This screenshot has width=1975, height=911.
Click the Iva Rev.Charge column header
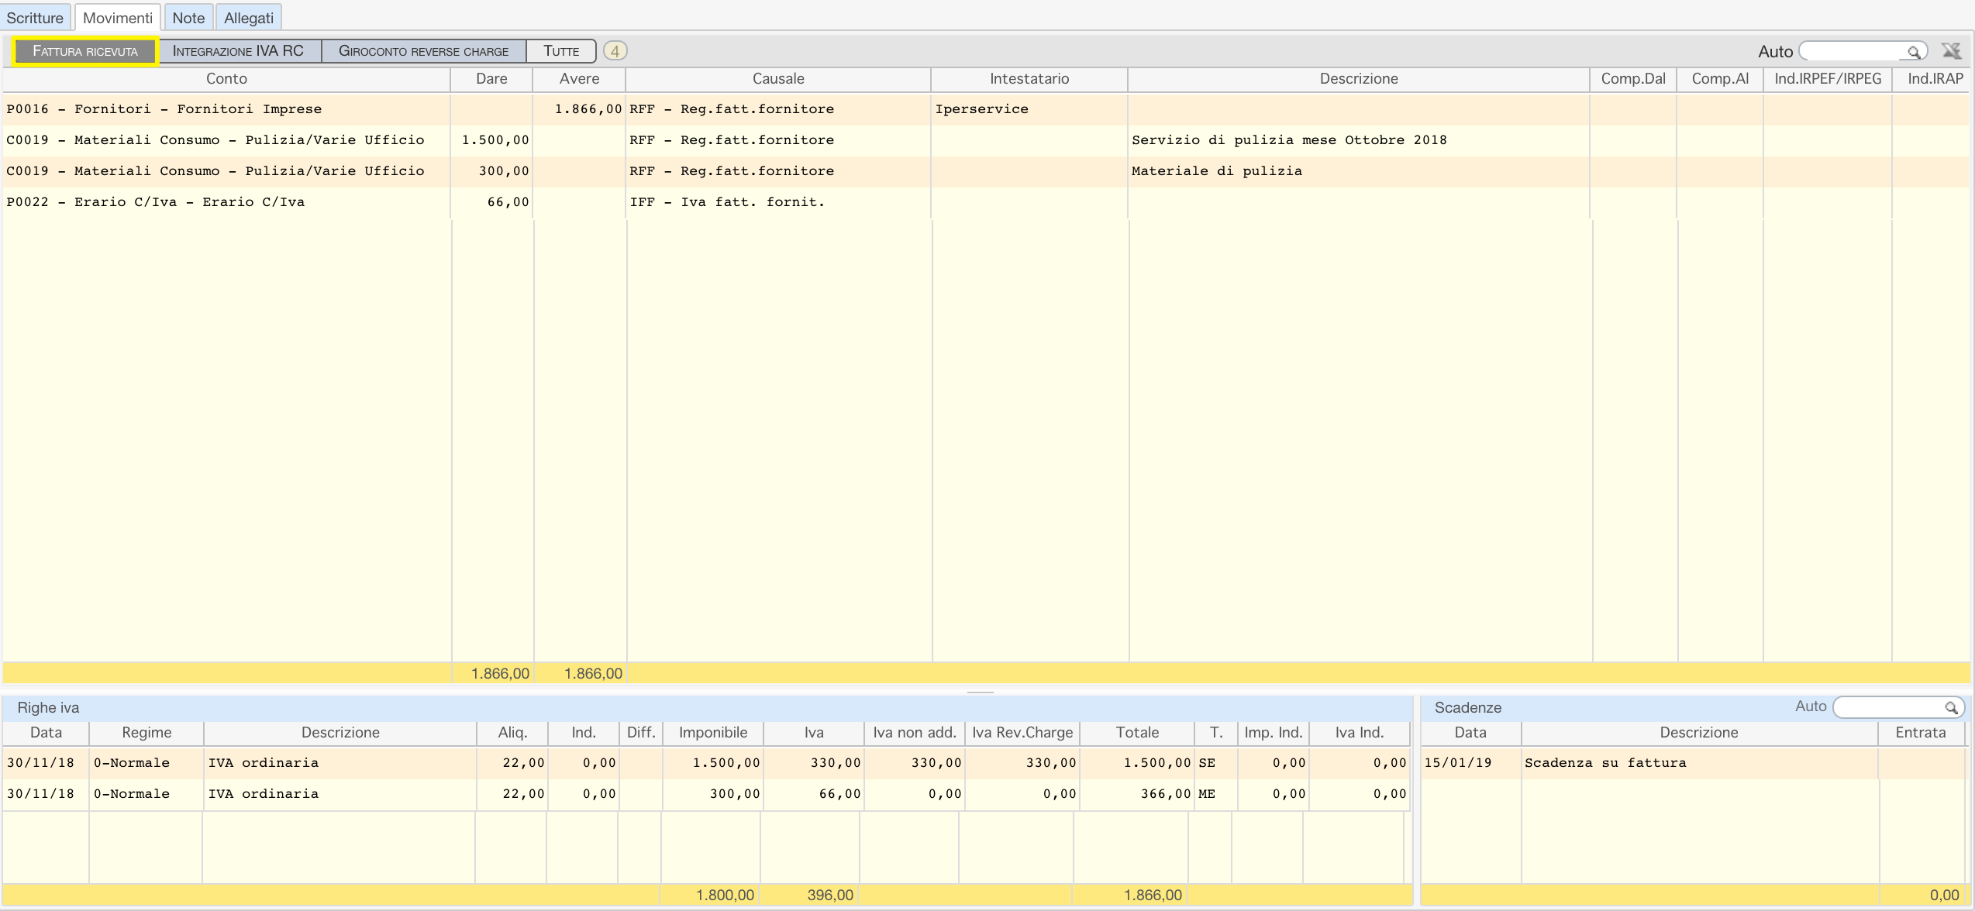(1022, 733)
